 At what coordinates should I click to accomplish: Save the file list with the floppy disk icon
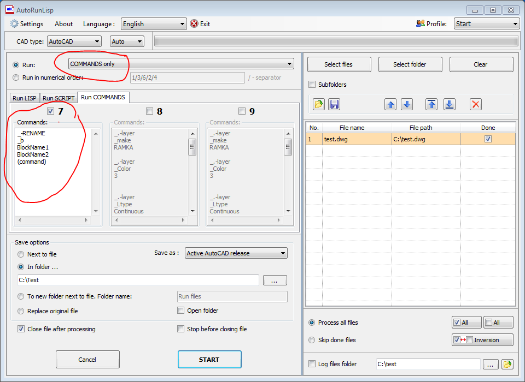pos(335,104)
